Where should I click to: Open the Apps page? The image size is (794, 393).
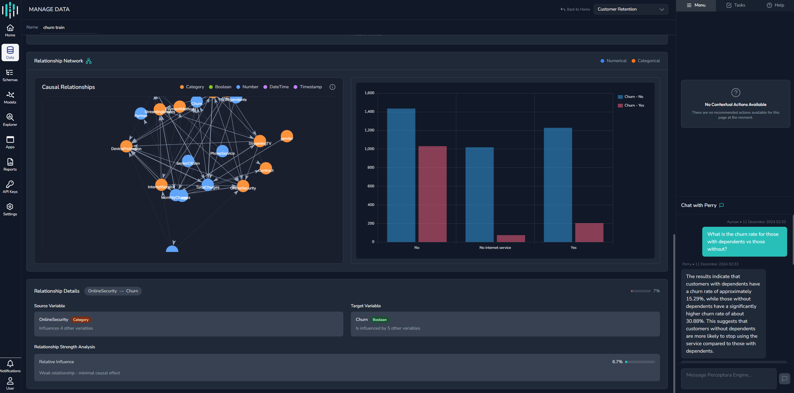[x=10, y=142]
